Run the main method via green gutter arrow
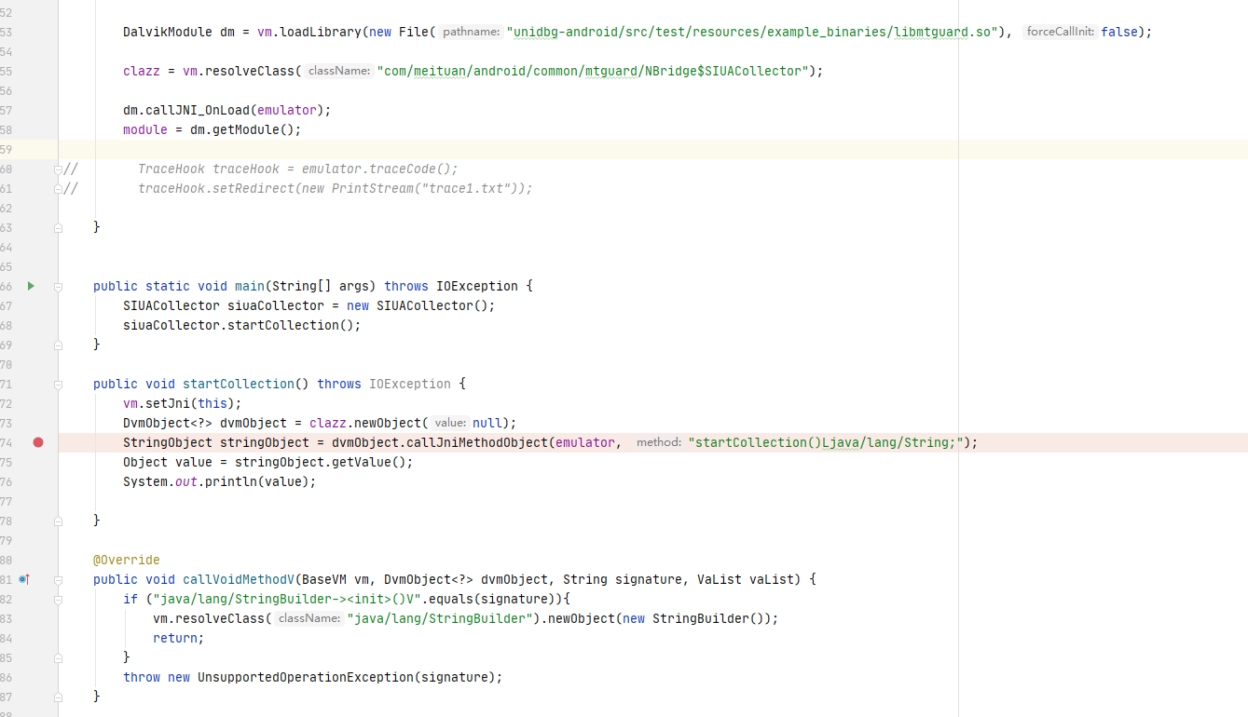1248x717 pixels. coord(31,286)
